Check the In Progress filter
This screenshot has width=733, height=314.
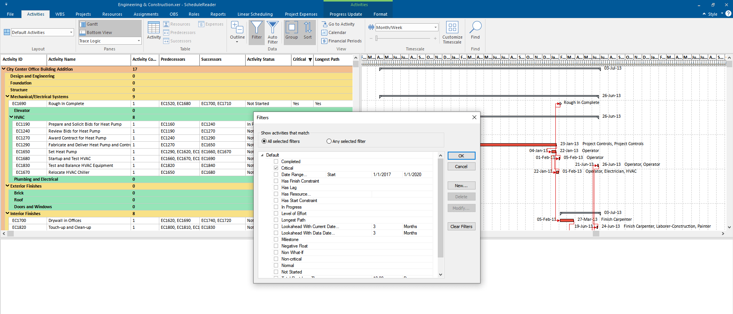point(276,207)
